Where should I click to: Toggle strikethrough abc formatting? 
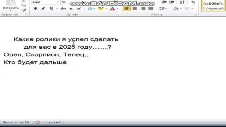point(63,8)
